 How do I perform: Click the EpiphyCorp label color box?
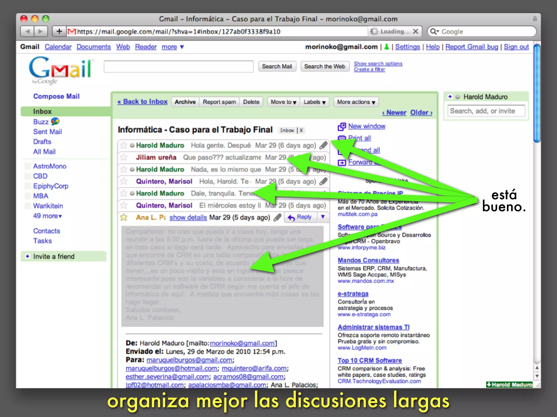(x=27, y=186)
